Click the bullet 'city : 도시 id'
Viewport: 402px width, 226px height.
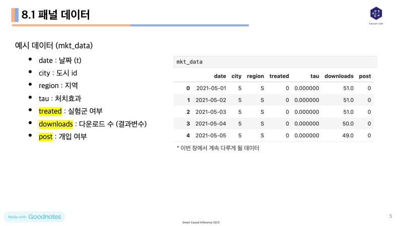tap(58, 73)
